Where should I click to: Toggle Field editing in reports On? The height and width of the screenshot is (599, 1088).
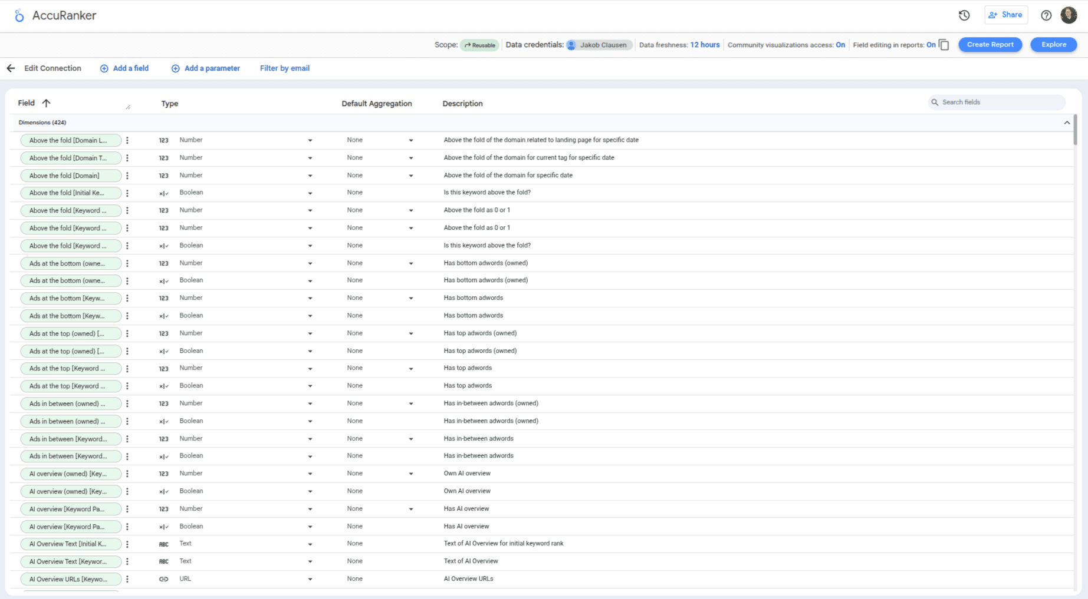[931, 45]
